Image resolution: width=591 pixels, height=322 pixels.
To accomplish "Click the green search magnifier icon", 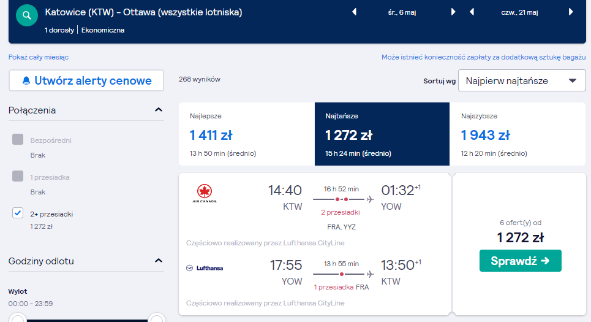I will tap(27, 15).
